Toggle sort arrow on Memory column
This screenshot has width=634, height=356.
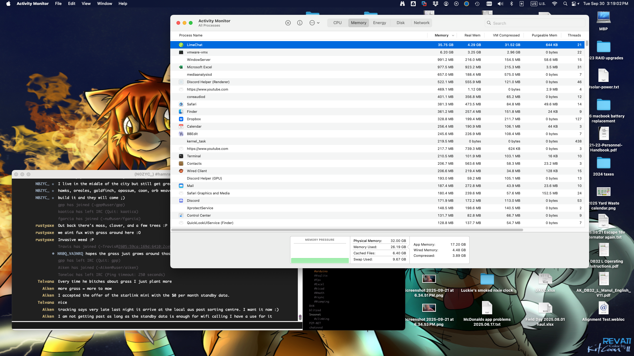(453, 36)
